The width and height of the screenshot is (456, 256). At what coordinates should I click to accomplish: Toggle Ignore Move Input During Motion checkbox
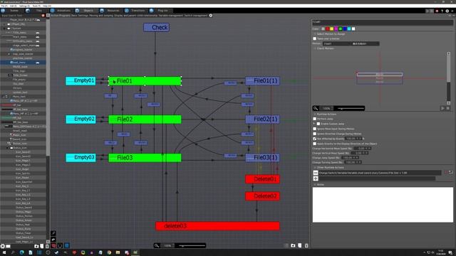[315, 129]
